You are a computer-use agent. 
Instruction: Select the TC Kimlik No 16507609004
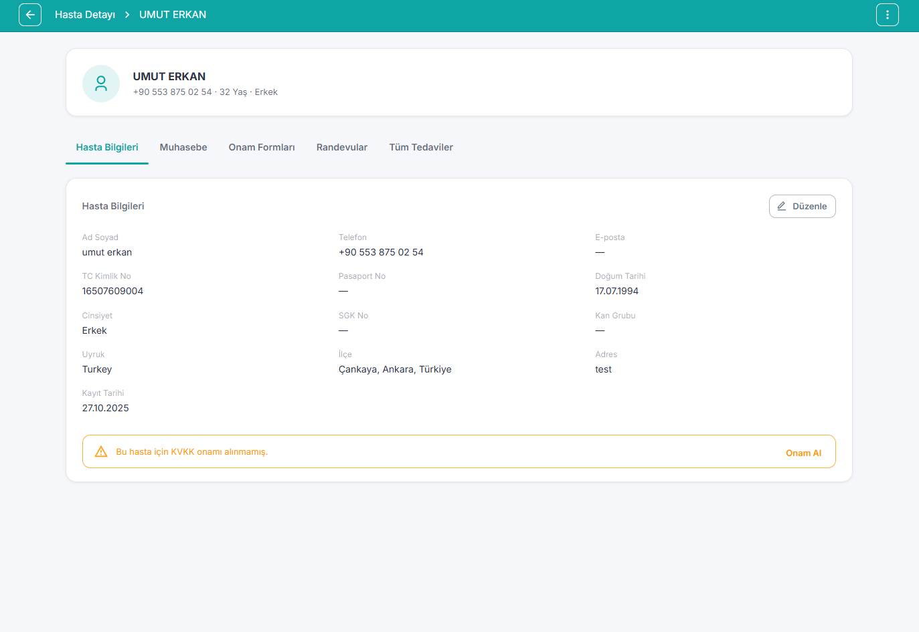pyautogui.click(x=112, y=291)
